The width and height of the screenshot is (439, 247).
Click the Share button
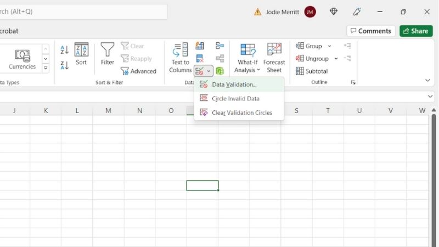coord(416,31)
